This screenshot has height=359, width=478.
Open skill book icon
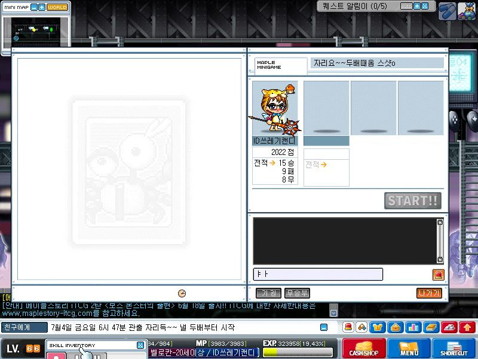coord(431,327)
